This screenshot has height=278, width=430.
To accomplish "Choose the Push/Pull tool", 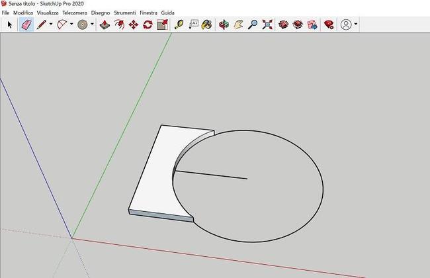I will (105, 24).
